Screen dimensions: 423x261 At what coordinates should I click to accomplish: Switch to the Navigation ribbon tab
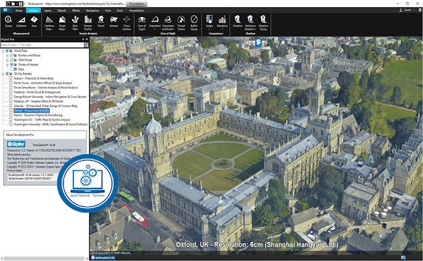(x=93, y=11)
